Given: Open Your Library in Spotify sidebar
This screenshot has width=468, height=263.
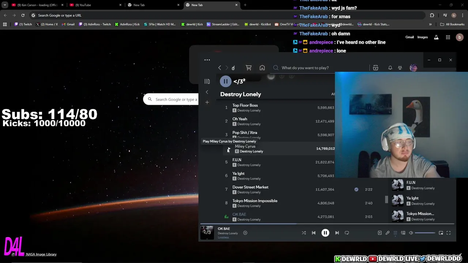Looking at the screenshot, I should pos(207,81).
